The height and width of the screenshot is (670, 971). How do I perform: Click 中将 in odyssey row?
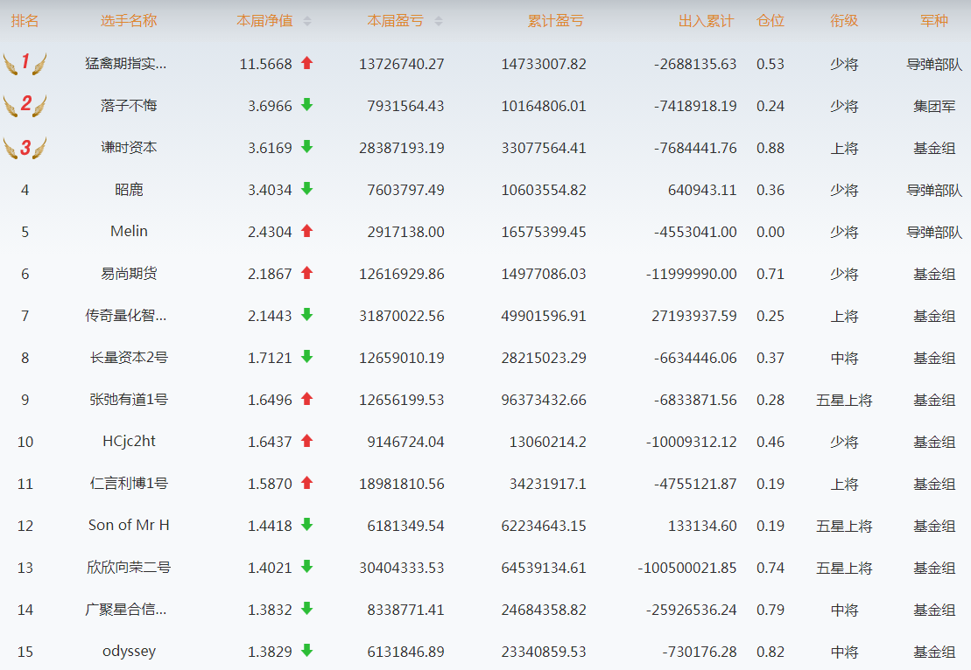tap(844, 652)
